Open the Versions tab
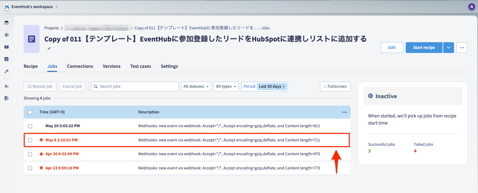Viewport: 478px width, 193px height. coord(111,66)
